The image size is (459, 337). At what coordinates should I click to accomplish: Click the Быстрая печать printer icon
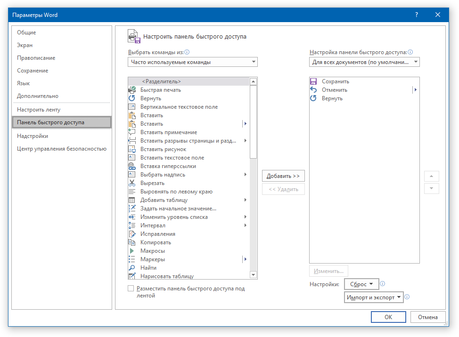coord(132,90)
